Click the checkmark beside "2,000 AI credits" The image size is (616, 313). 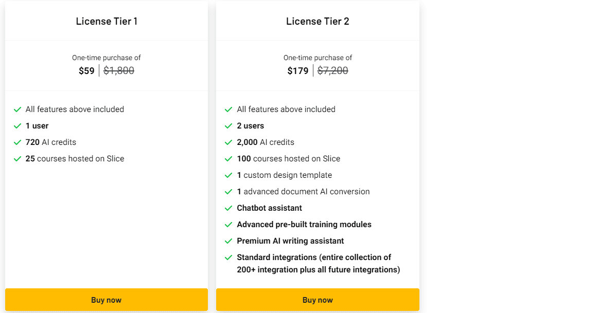click(228, 142)
